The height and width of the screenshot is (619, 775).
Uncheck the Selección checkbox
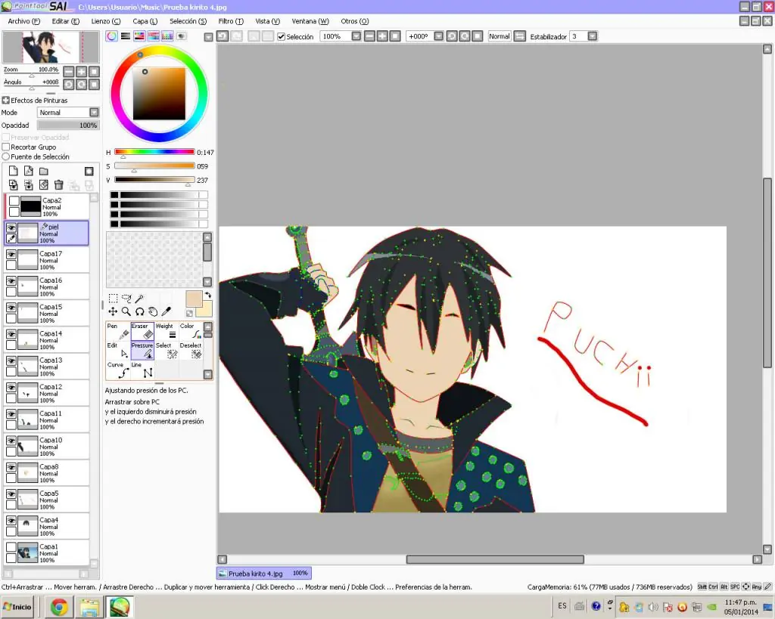click(282, 36)
